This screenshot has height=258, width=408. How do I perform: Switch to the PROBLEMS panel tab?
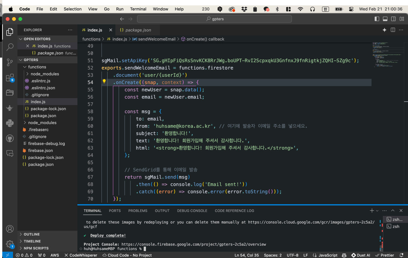tap(138, 211)
